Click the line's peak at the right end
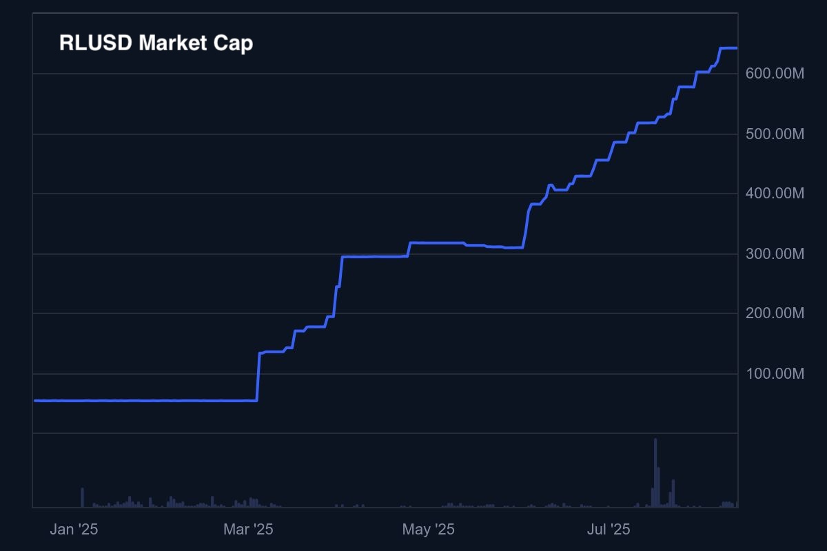Screen dimensions: 827x551 click(x=728, y=48)
